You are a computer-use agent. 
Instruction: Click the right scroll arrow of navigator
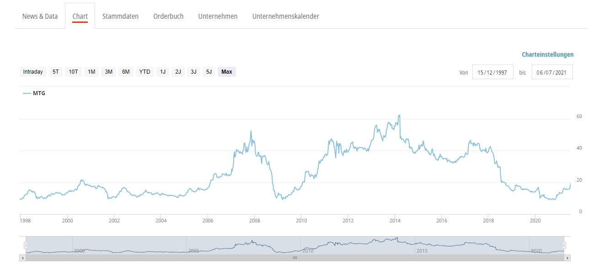[x=567, y=258]
